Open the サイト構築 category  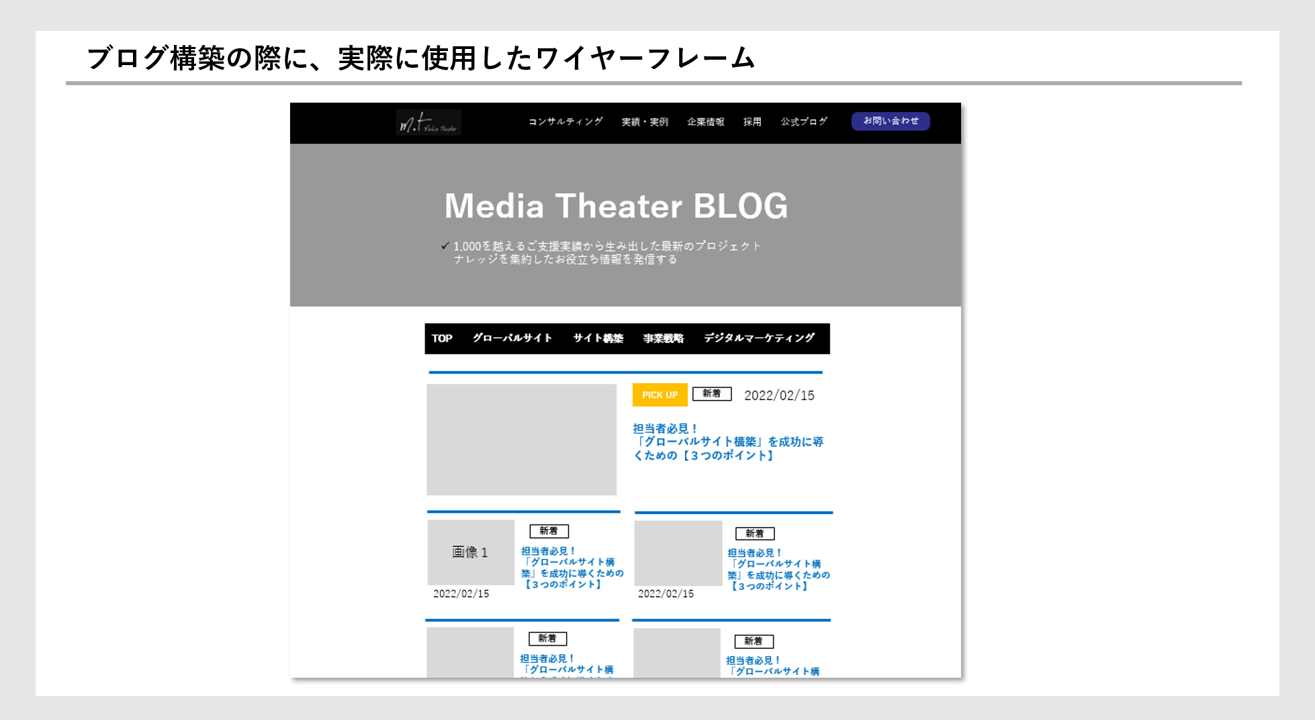[x=598, y=338]
